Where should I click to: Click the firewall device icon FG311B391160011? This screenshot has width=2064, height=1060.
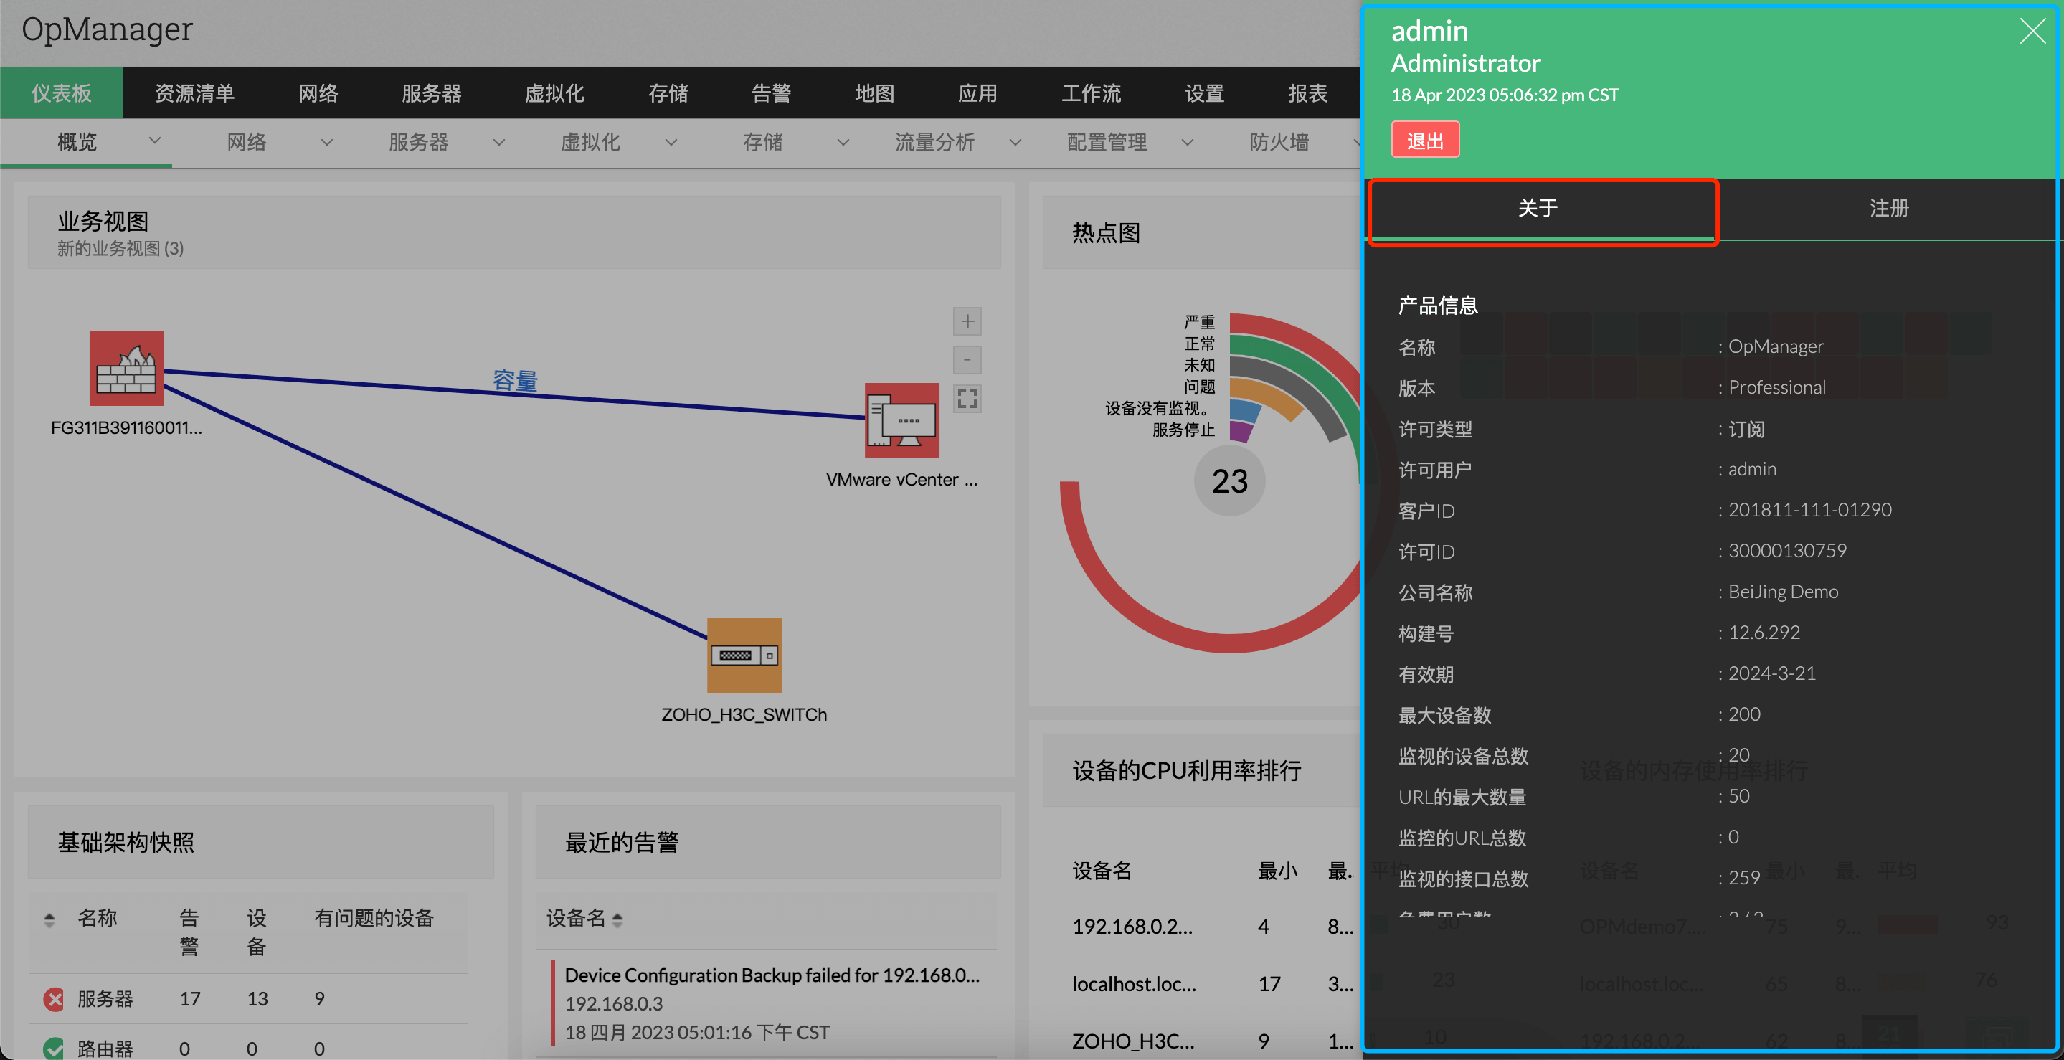click(127, 369)
